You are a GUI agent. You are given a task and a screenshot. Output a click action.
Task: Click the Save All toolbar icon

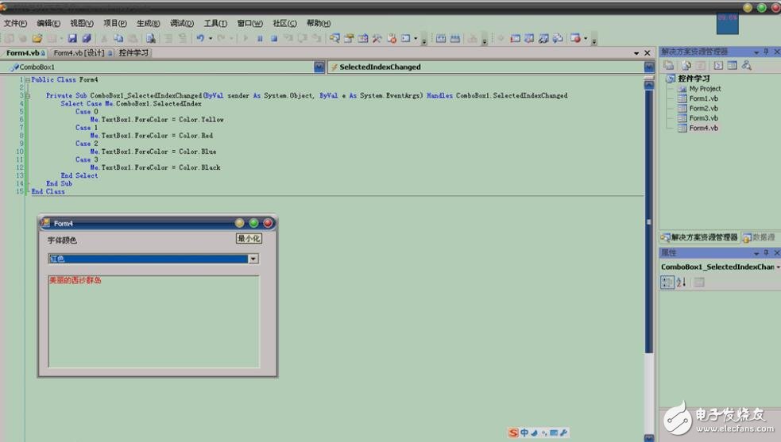coord(86,38)
